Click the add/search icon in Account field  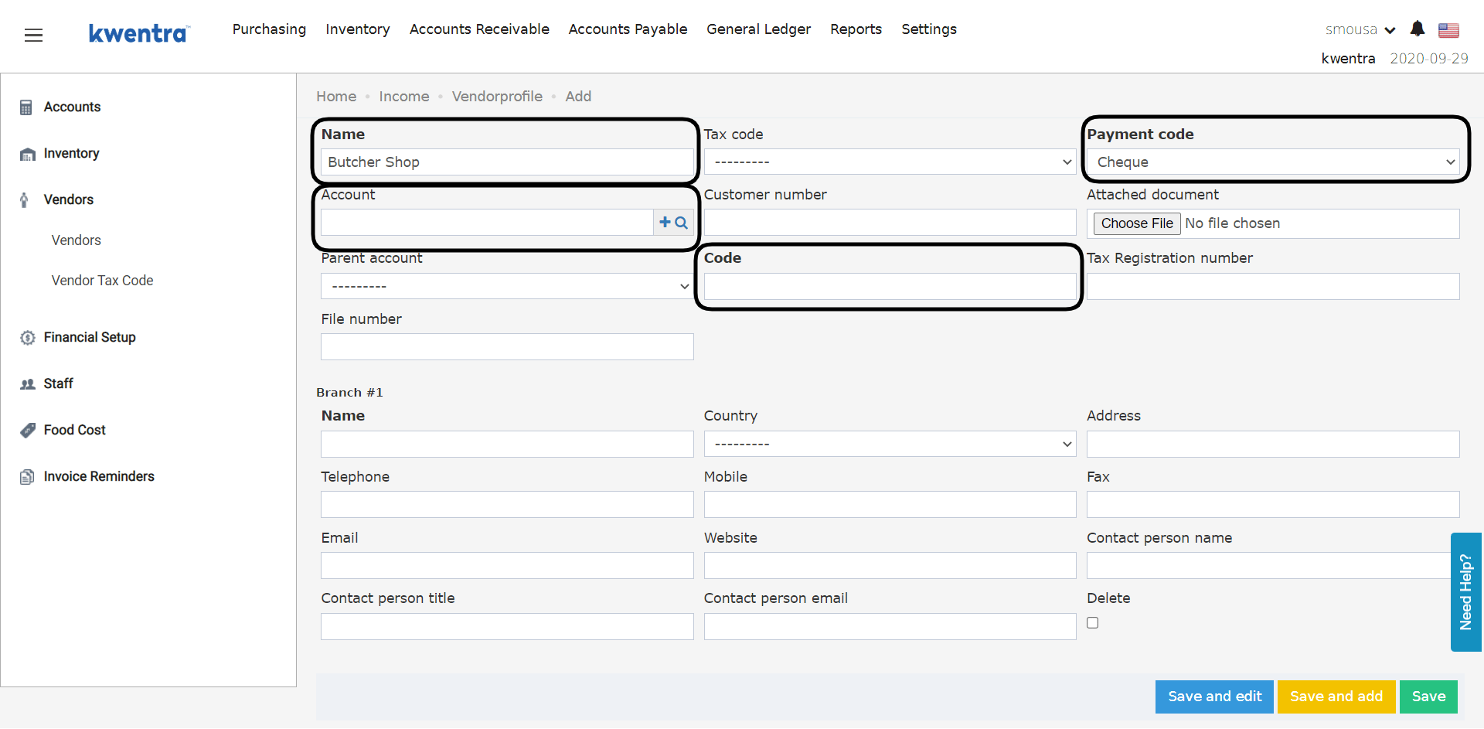click(673, 223)
